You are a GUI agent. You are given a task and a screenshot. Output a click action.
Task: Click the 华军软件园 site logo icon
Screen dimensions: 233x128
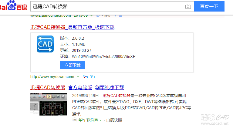click(75, 120)
